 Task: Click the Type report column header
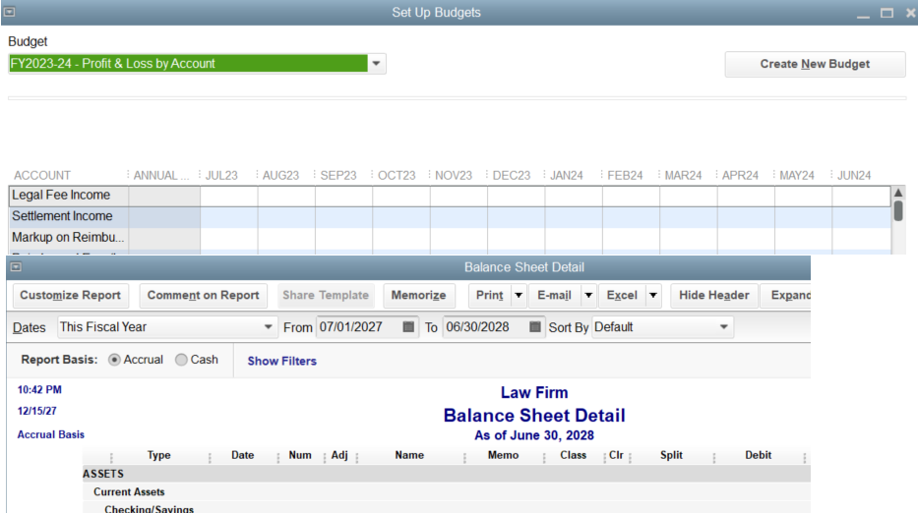(x=158, y=455)
